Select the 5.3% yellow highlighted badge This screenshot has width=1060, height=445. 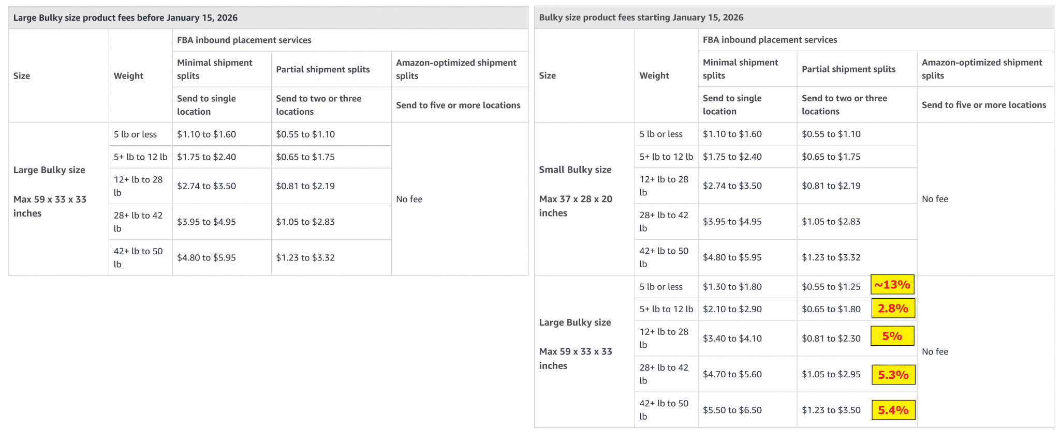point(893,375)
